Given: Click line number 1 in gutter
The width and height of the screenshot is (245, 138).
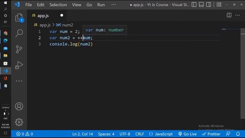Looking at the screenshot, I should (39, 31).
